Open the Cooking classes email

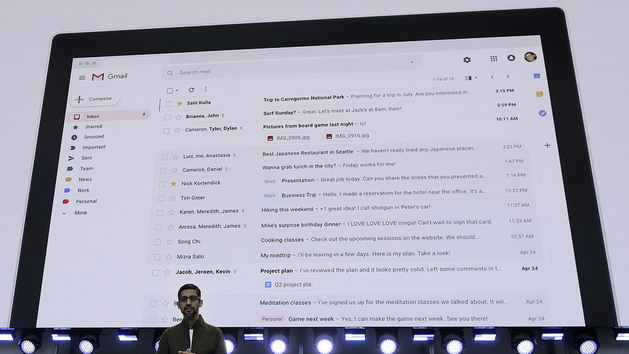pos(283,240)
